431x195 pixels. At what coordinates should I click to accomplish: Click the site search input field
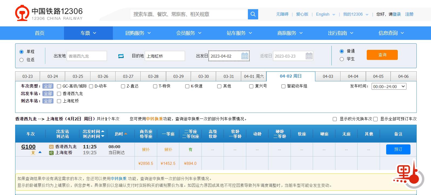[189, 14]
